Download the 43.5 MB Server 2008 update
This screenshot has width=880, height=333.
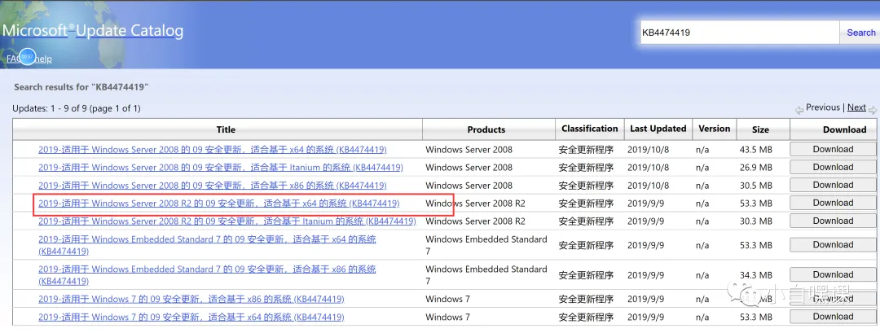pos(833,149)
